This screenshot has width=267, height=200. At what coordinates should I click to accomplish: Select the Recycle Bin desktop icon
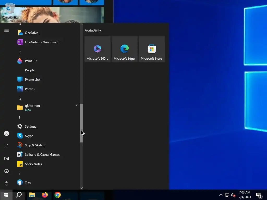pyautogui.click(x=10, y=10)
